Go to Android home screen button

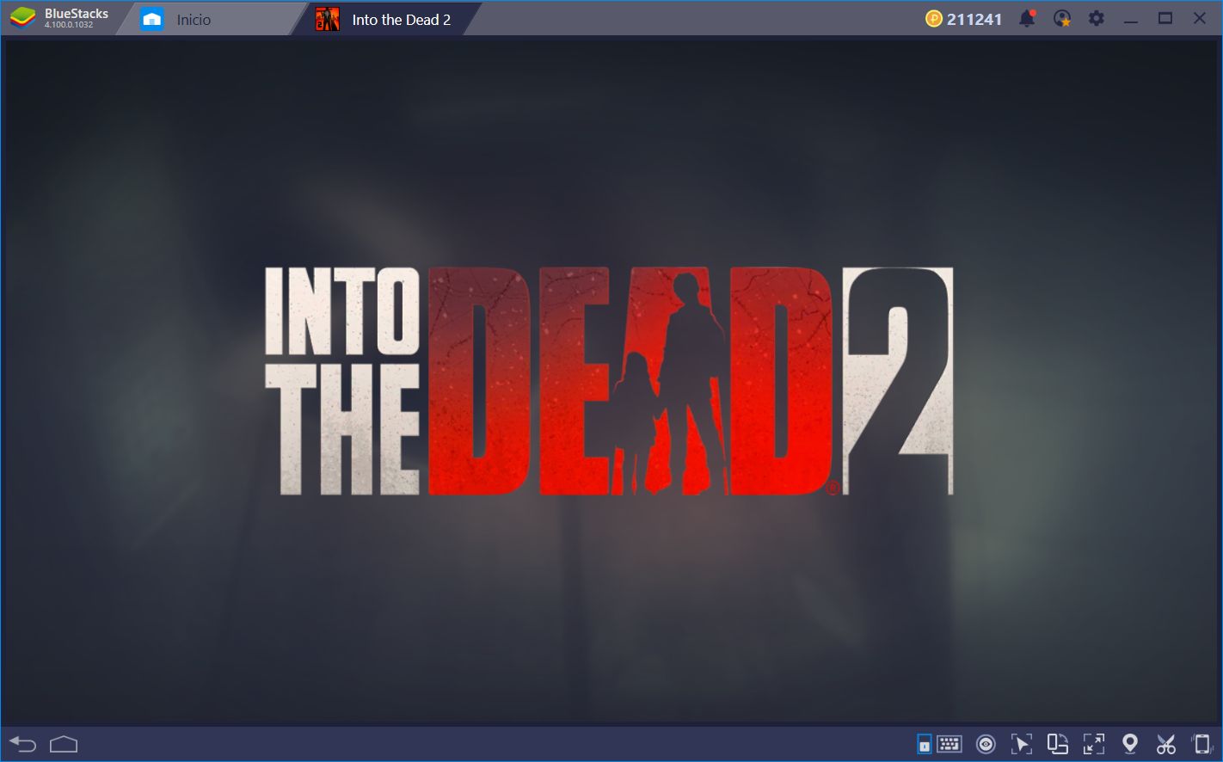click(64, 744)
